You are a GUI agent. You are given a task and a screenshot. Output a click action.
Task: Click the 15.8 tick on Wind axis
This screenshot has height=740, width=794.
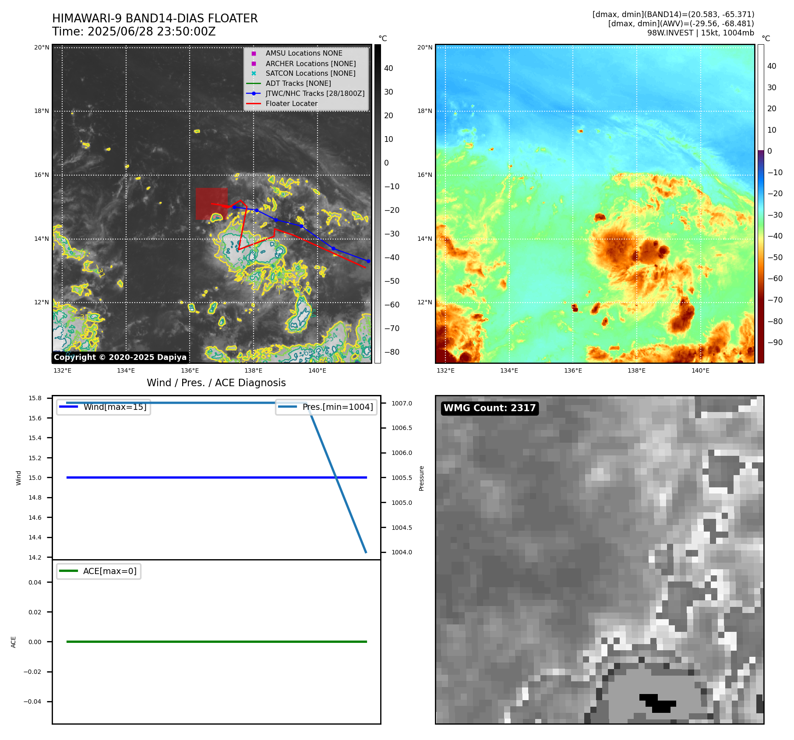[35, 398]
